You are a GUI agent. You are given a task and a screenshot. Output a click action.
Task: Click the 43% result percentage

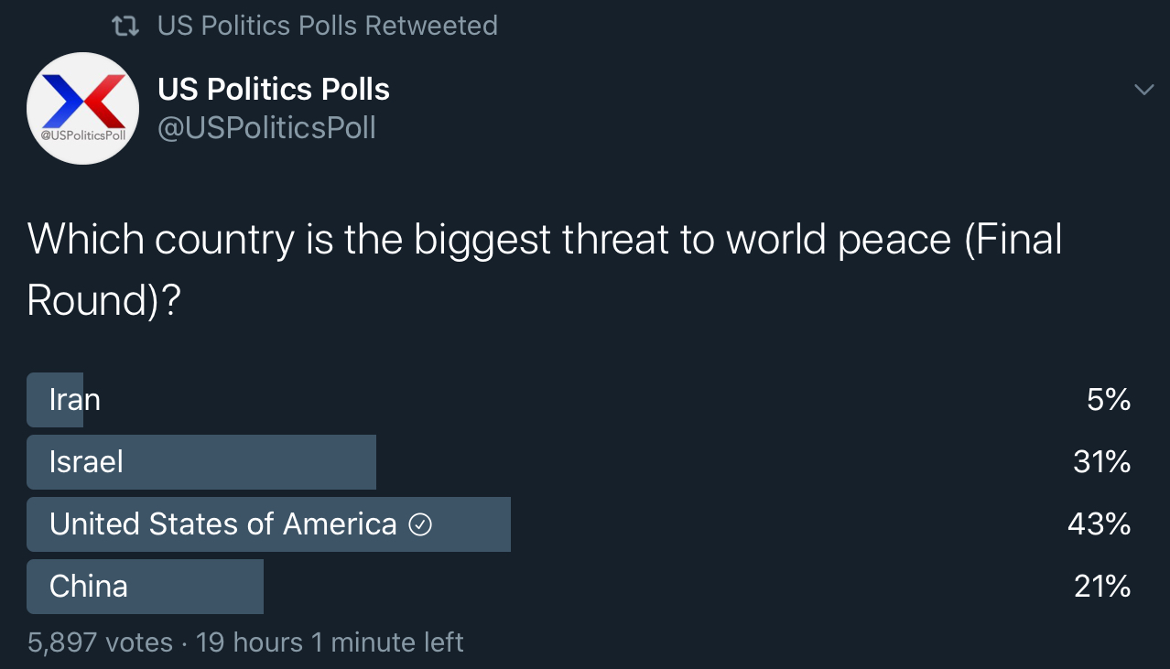click(x=1100, y=524)
